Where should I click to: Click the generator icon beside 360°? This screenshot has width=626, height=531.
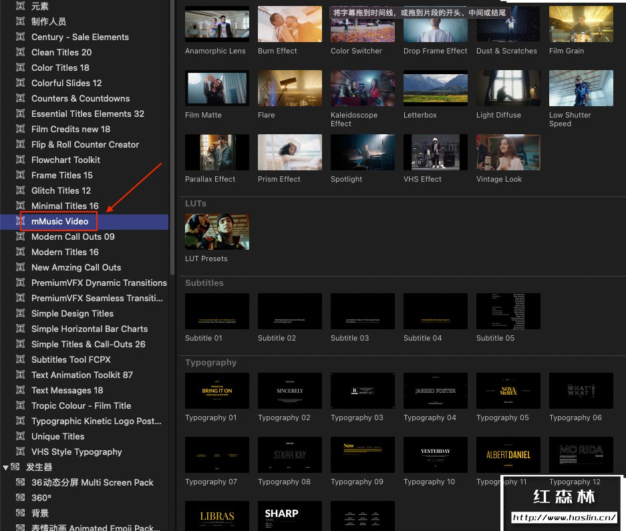pyautogui.click(x=20, y=498)
